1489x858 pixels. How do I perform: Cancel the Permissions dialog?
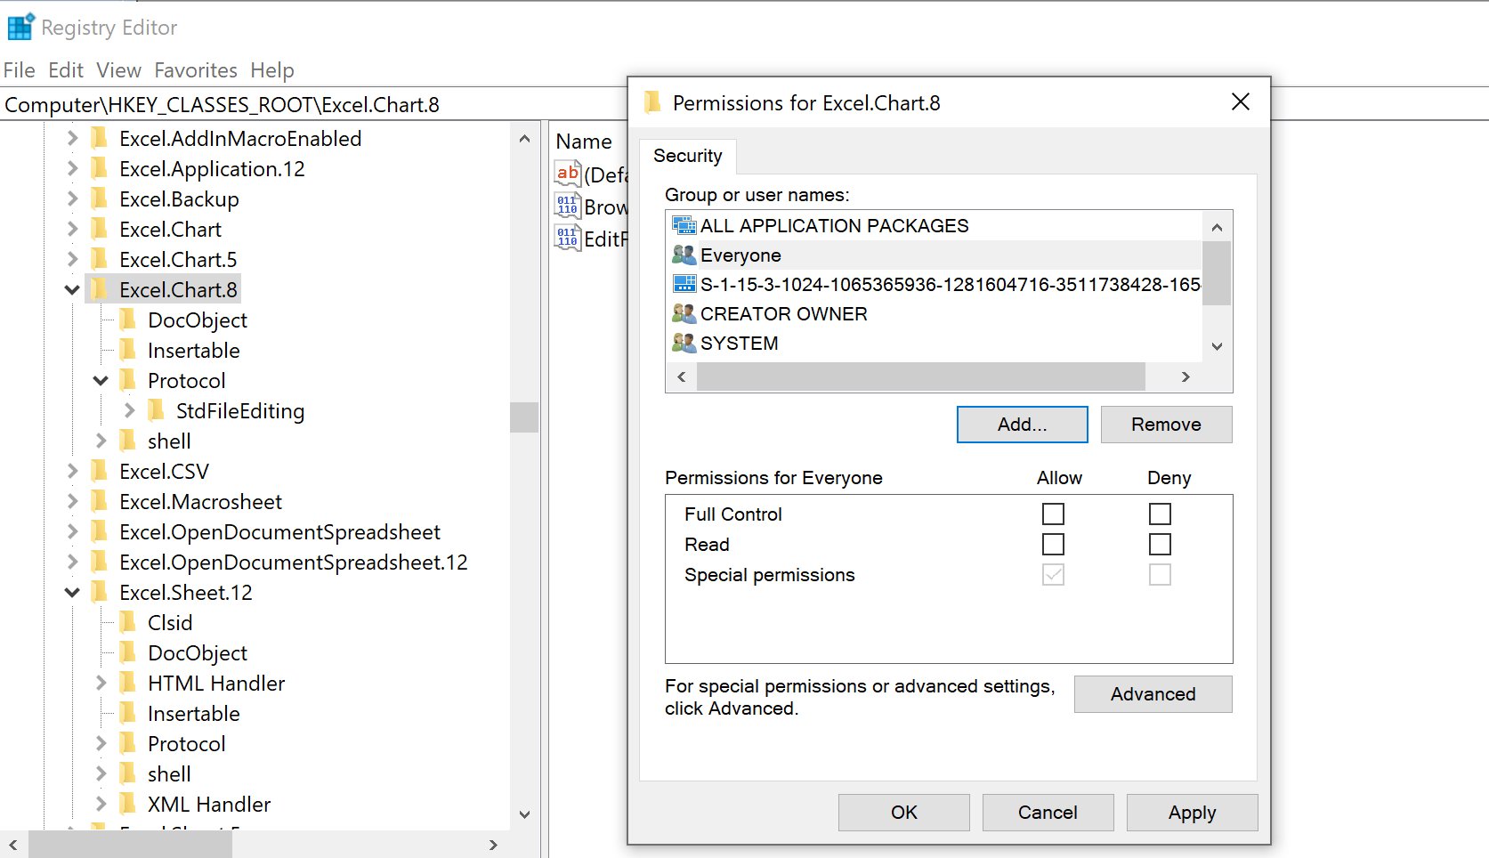point(1048,813)
